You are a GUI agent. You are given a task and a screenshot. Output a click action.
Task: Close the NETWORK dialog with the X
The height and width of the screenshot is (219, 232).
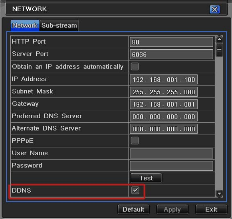point(215,10)
